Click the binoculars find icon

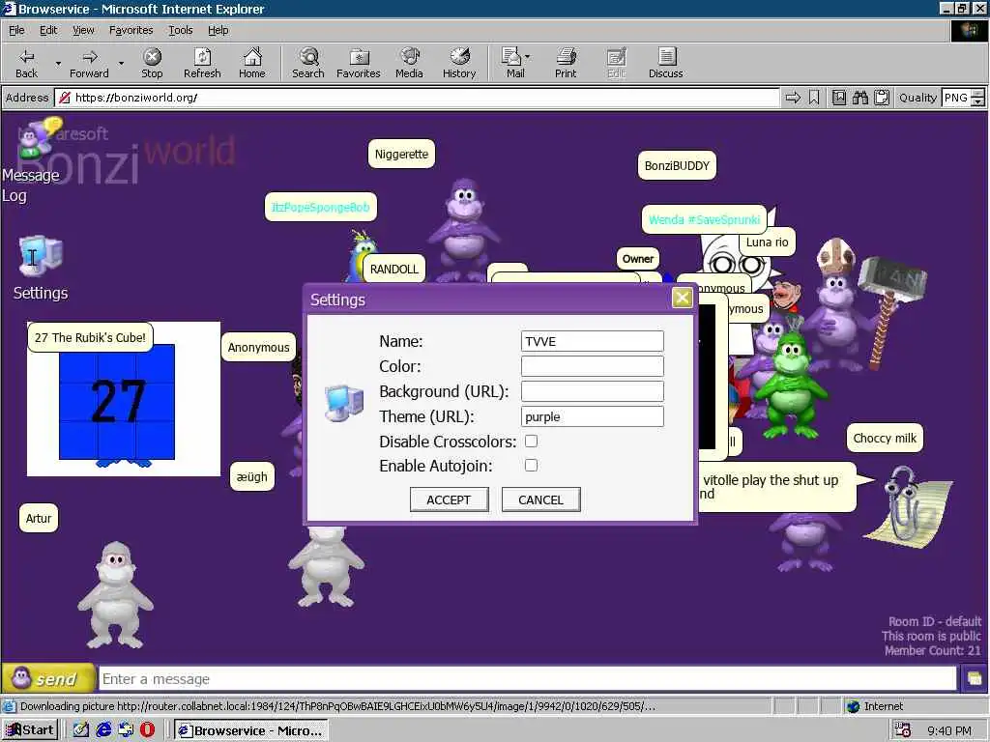click(x=859, y=98)
